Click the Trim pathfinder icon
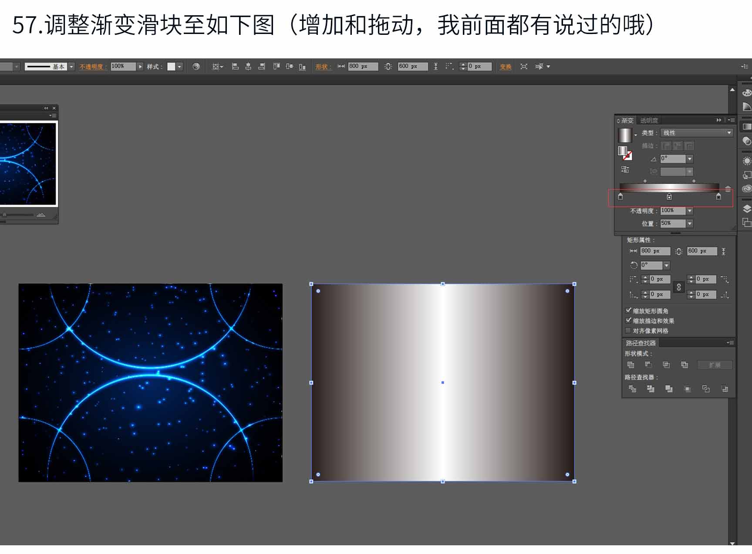Screen dimensions: 752x554 tap(651, 389)
